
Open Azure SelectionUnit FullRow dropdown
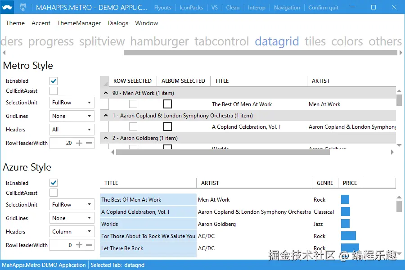point(72,205)
